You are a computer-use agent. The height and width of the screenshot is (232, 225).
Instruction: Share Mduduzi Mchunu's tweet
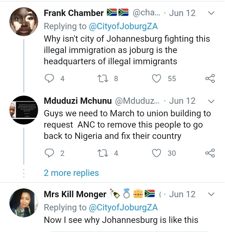click(x=210, y=153)
